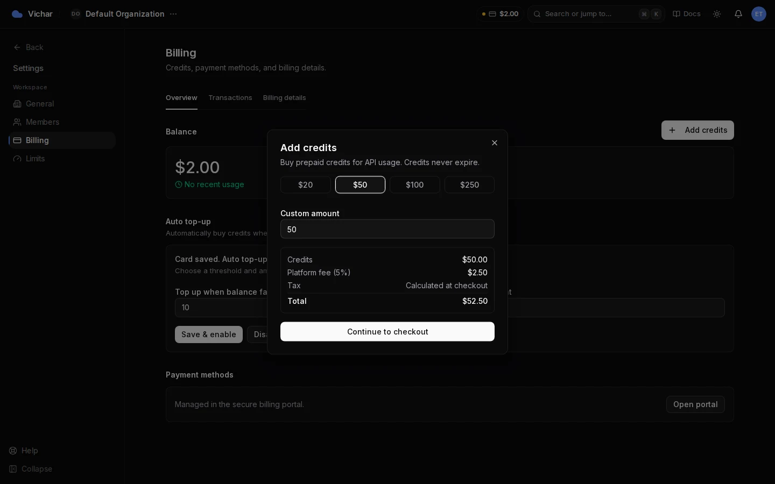Switch to the Overview tab

181,98
